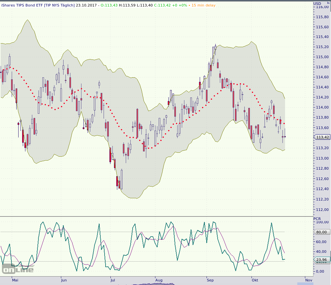Screen dimensions: 331x285
Task: Select the 80,00 PCR threshold marker
Action: click(322, 232)
